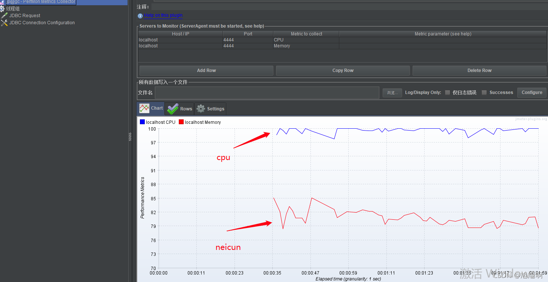Click the Port column header

click(248, 34)
